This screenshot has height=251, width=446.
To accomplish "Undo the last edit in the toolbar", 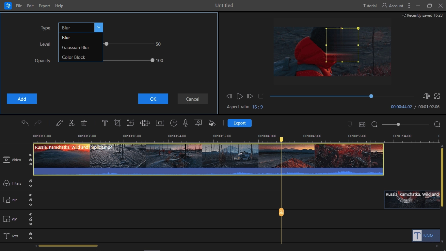I will (x=25, y=123).
